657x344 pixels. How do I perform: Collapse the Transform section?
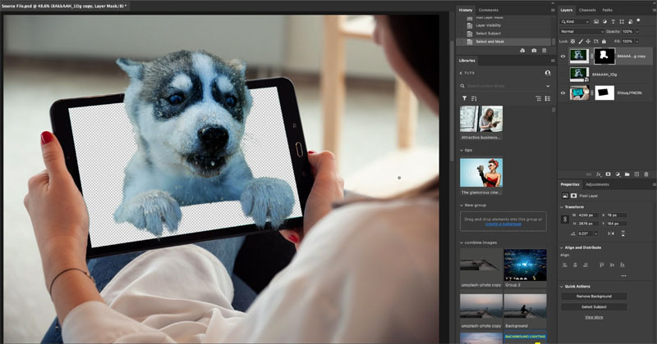pos(562,207)
